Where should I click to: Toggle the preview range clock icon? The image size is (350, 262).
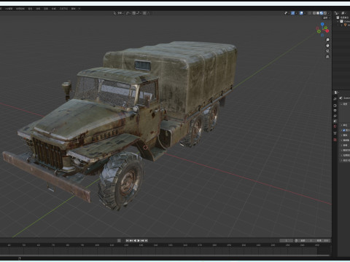point(296,240)
